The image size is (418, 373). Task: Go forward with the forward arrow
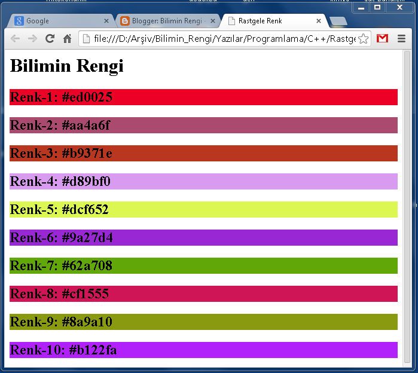click(x=32, y=39)
